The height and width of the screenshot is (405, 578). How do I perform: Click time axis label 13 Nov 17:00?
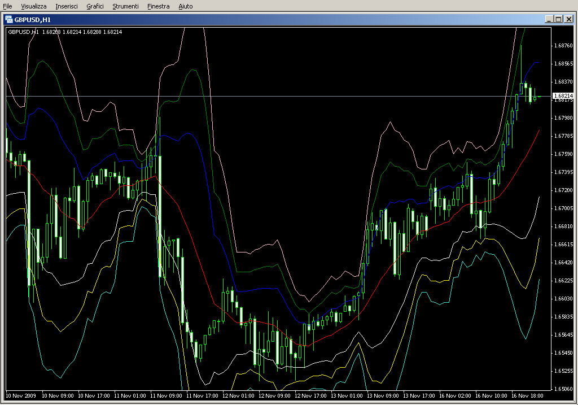point(419,396)
